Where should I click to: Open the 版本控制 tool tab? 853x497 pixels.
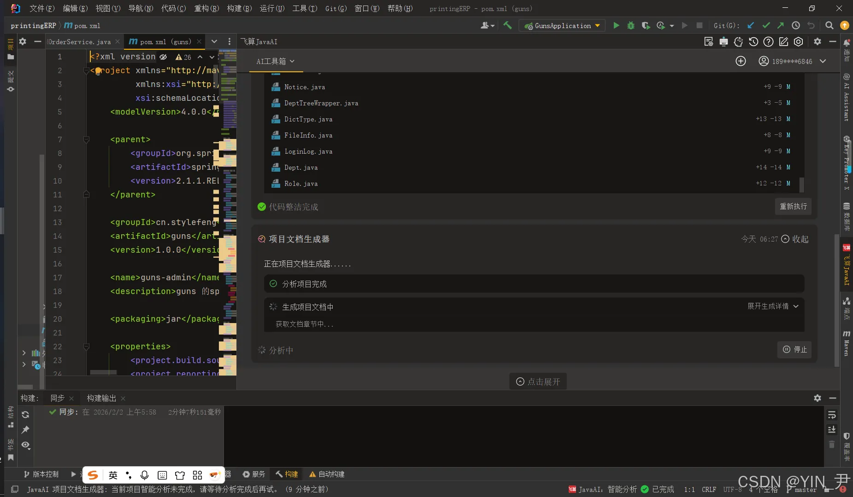click(41, 474)
